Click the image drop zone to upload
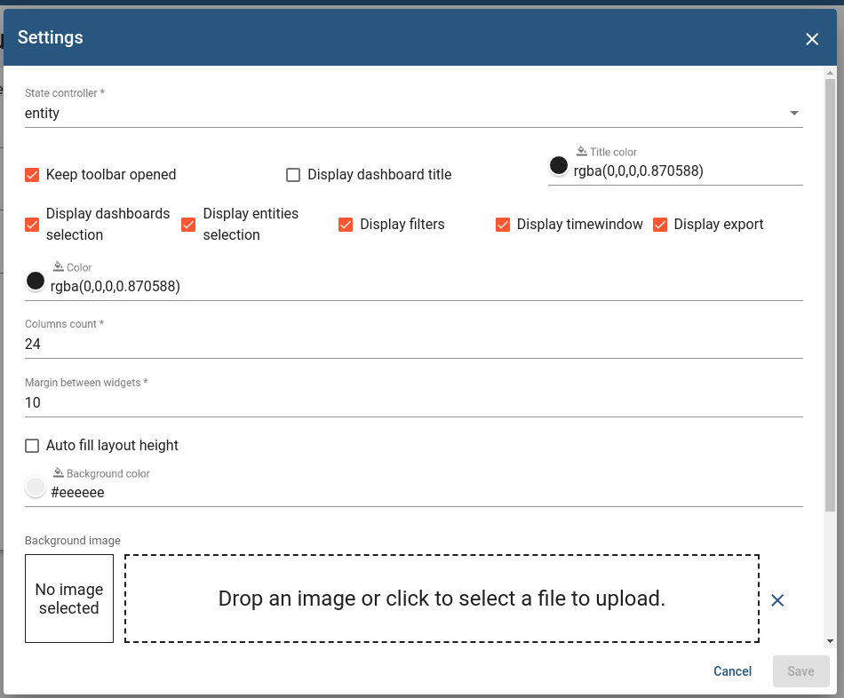Viewport: 844px width, 698px height. (x=442, y=598)
